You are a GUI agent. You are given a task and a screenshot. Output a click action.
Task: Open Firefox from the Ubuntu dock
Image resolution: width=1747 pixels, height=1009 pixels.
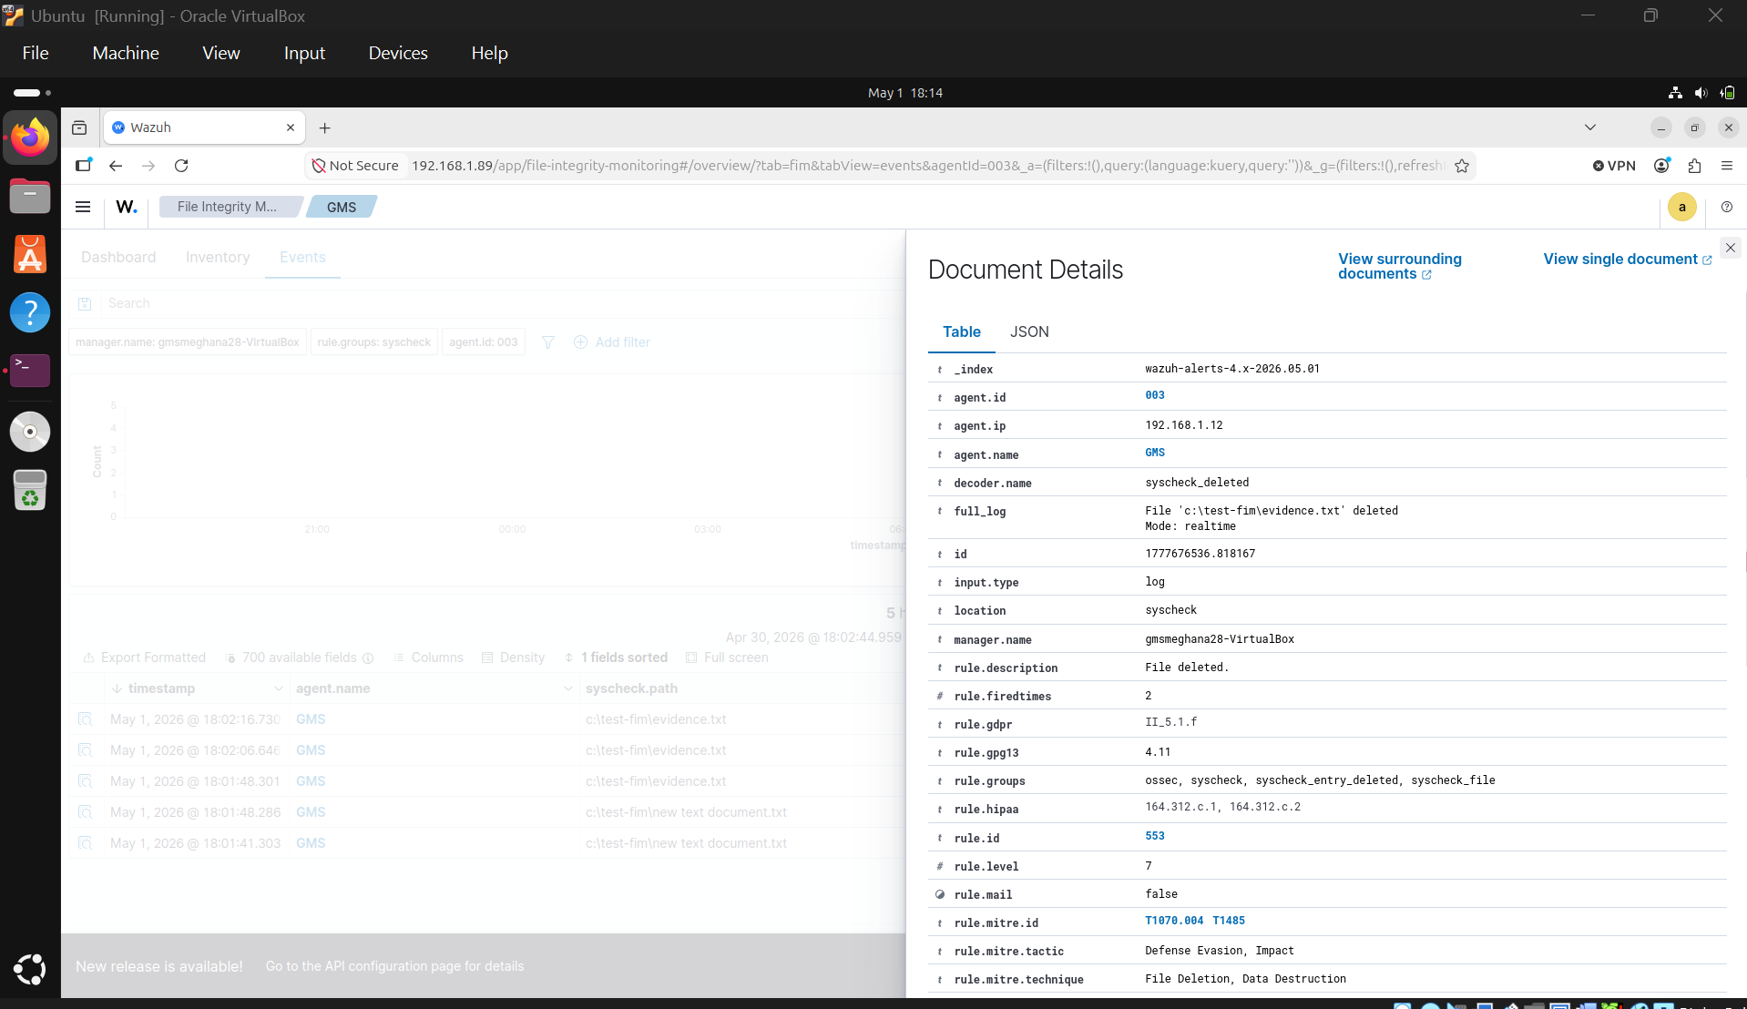[30, 138]
